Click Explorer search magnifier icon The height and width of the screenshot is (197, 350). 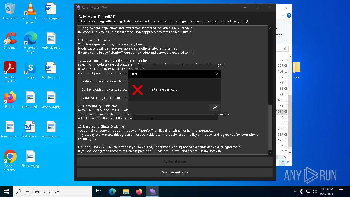click(285, 49)
